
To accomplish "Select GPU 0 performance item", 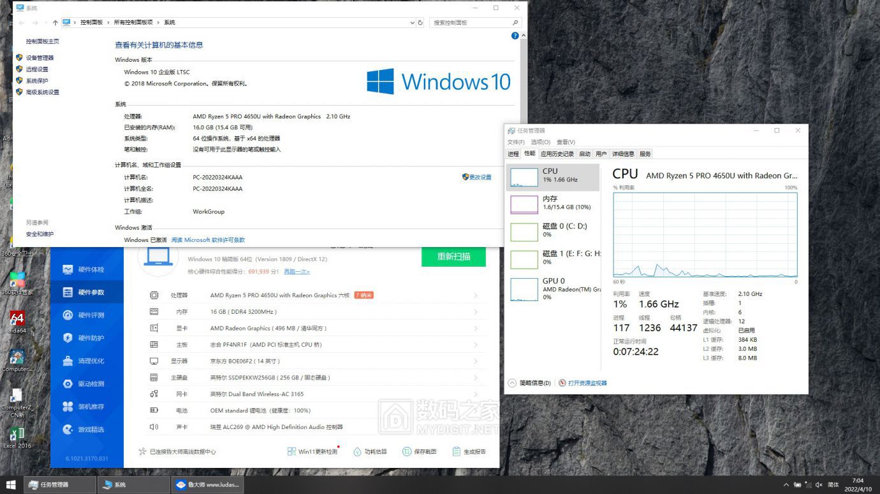I will [x=554, y=289].
